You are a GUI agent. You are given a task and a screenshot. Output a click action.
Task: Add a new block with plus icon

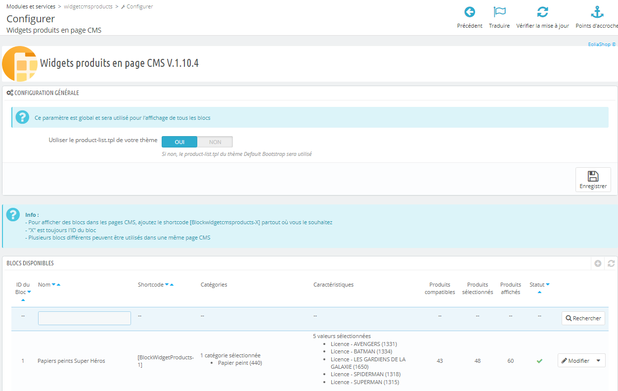598,264
